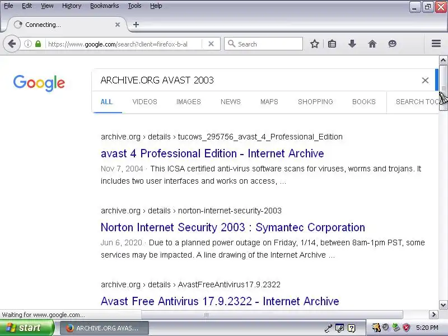Open the chat smiley toolbar icon
448x336 pixels.
(x=393, y=44)
